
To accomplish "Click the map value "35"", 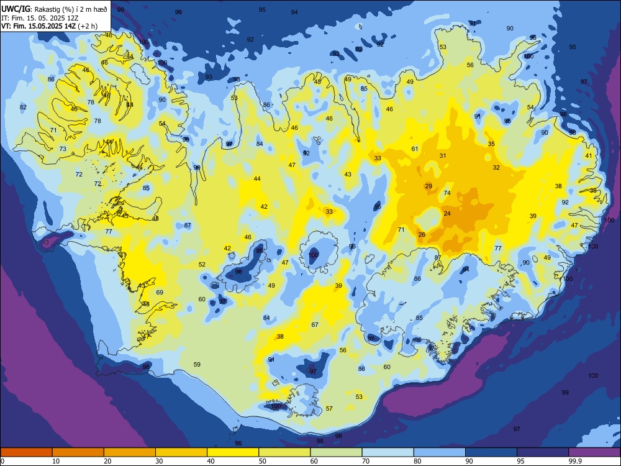I will (x=491, y=144).
